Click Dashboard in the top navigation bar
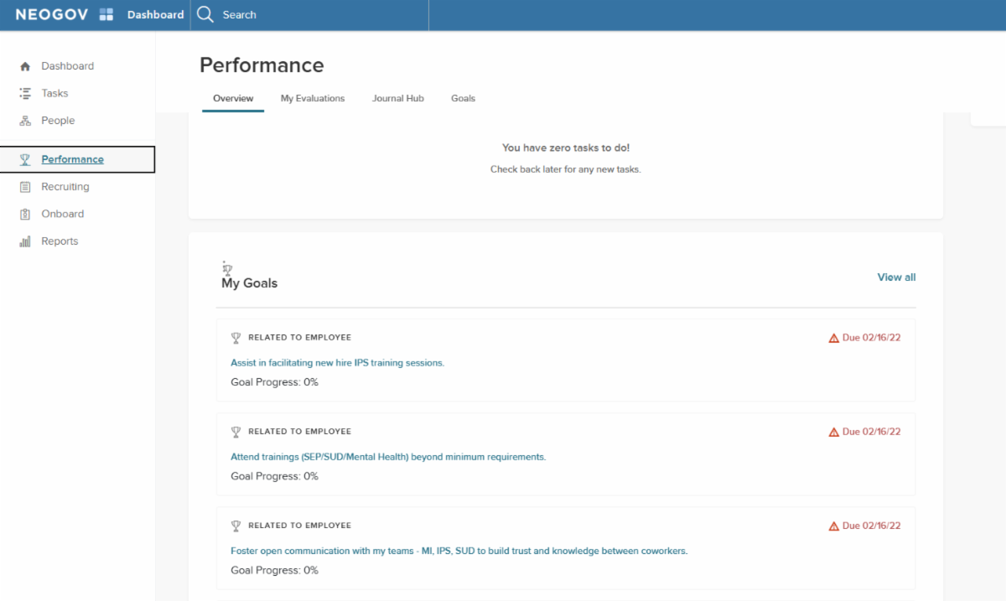Image resolution: width=1006 pixels, height=601 pixels. tap(155, 14)
